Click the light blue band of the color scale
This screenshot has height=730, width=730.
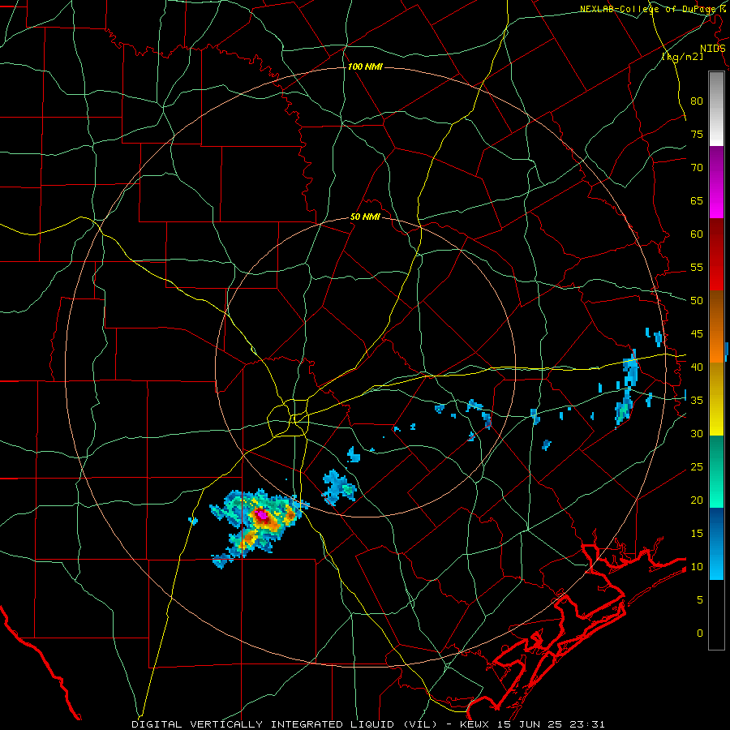click(716, 543)
